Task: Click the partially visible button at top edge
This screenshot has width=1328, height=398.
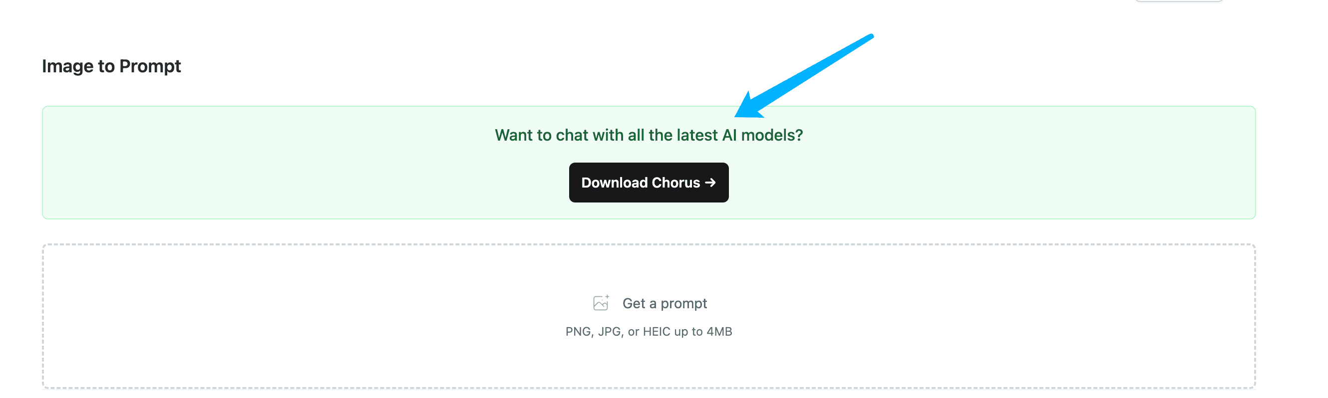Action: [1179, 1]
